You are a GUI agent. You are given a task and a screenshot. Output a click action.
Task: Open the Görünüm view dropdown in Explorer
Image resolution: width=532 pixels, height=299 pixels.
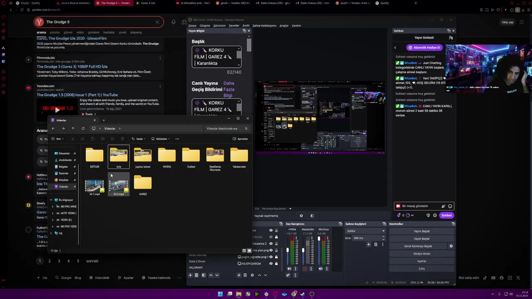(x=160, y=139)
